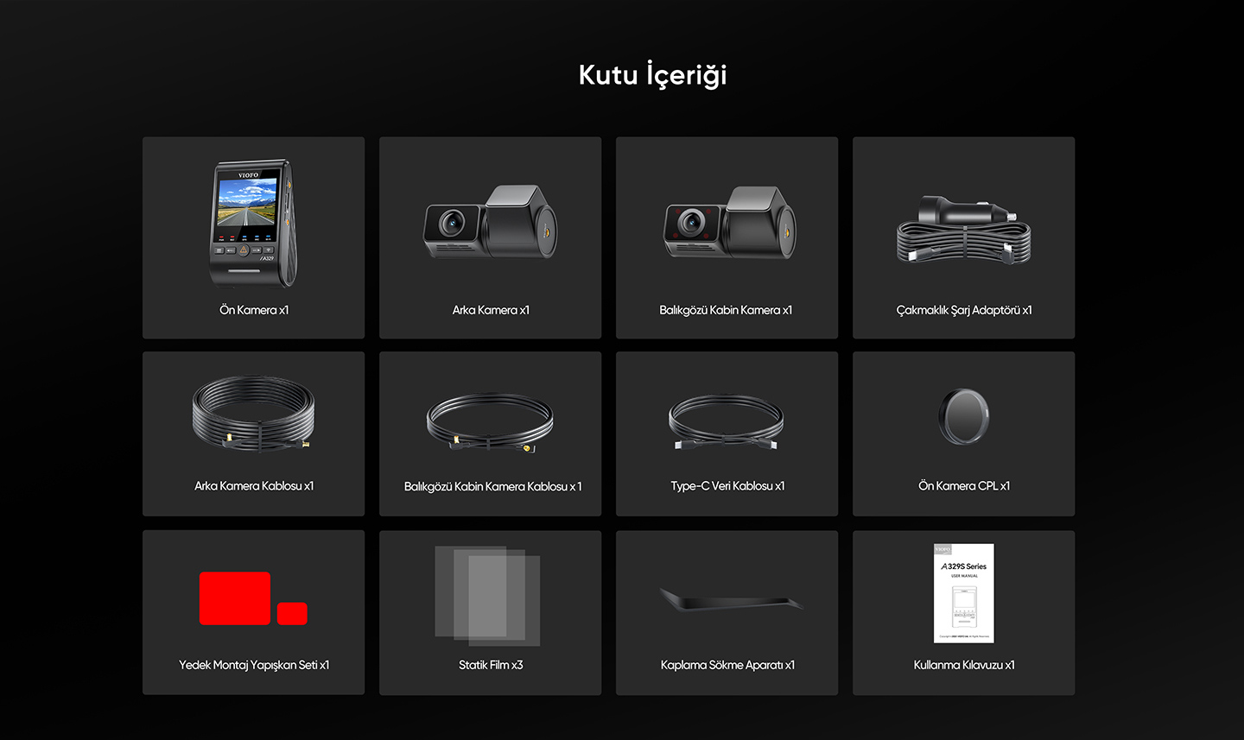Click the "Statik Film x3" caption
This screenshot has height=740, width=1244.
tap(491, 665)
